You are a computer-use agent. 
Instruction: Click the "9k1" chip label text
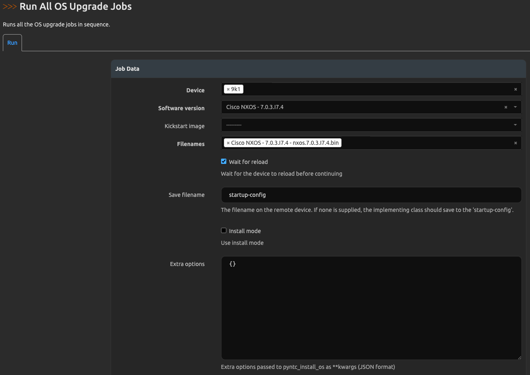click(x=236, y=89)
